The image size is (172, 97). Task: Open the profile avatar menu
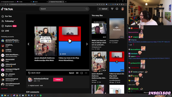click(x=123, y=9)
